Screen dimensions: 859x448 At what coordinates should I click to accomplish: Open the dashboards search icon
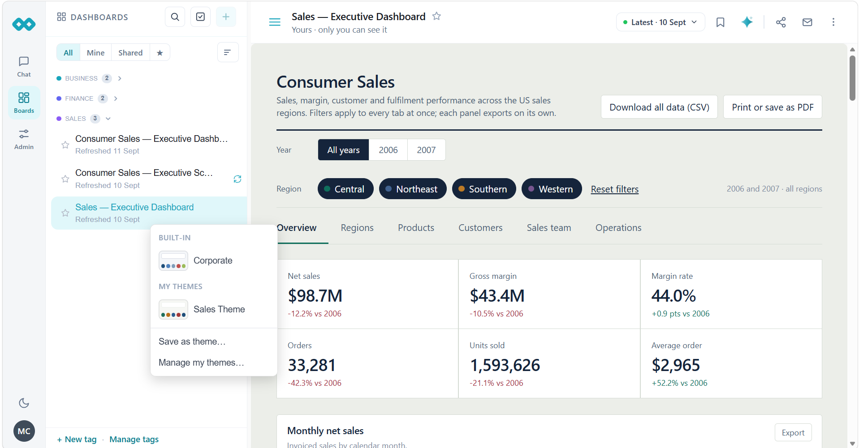click(x=175, y=17)
